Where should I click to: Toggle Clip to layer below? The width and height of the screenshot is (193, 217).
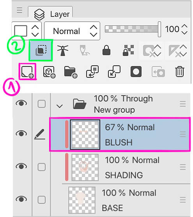coord(41,50)
